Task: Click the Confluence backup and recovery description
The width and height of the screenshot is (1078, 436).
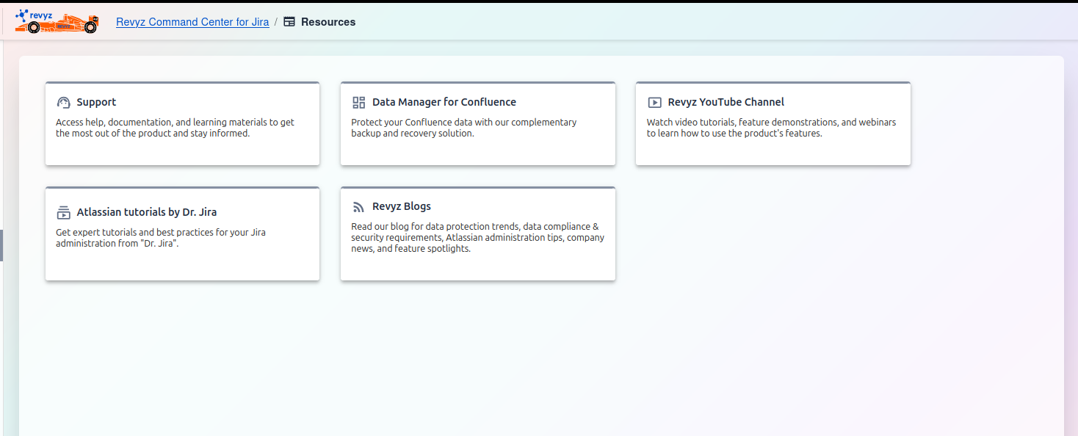Action: click(x=463, y=128)
